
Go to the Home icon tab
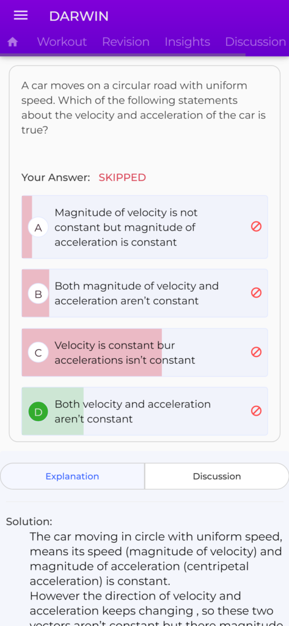13,42
